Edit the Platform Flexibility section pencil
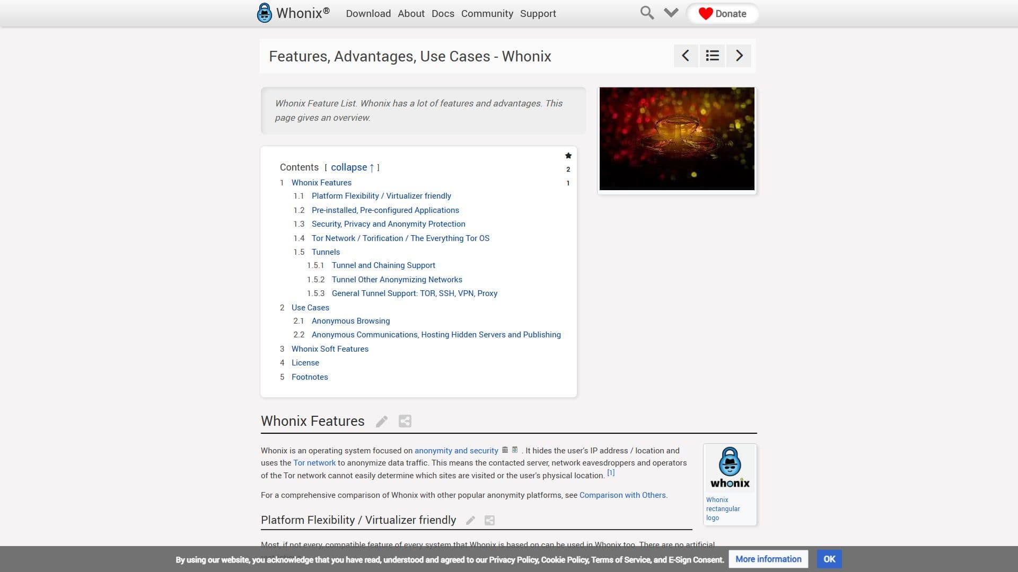Screen dimensions: 1018x572 (x=470, y=521)
